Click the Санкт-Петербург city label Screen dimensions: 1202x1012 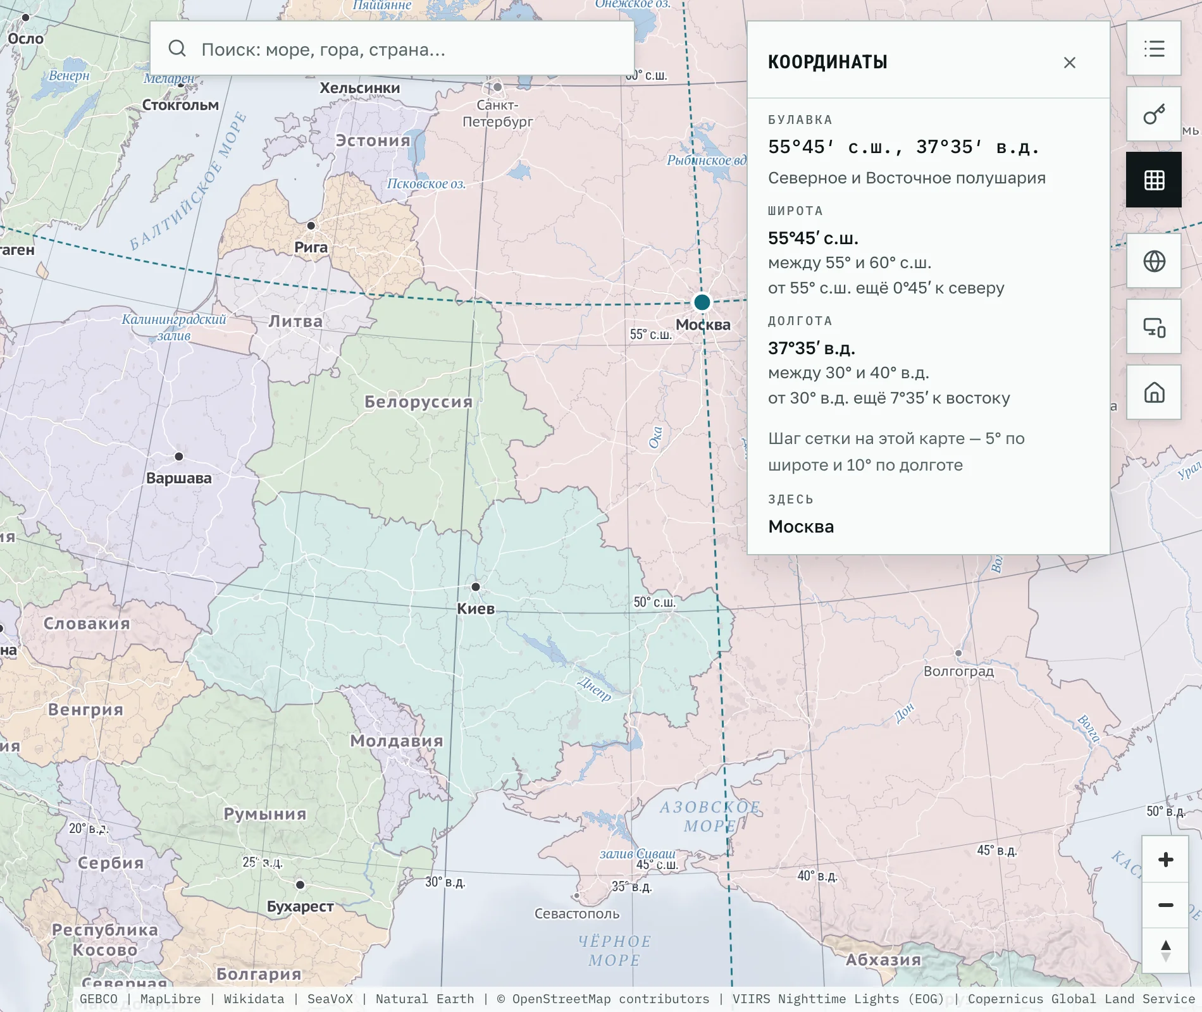click(x=498, y=113)
